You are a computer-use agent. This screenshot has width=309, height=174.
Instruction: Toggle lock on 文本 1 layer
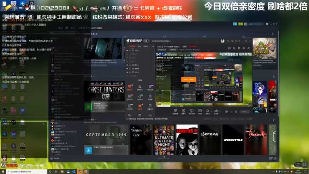pyautogui.click(x=130, y=72)
